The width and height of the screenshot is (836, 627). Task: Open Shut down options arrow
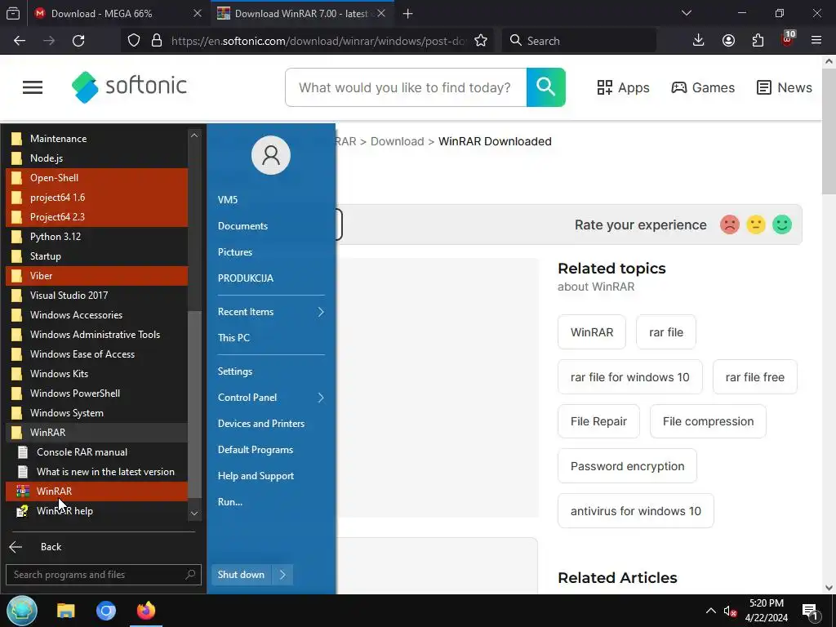(283, 575)
